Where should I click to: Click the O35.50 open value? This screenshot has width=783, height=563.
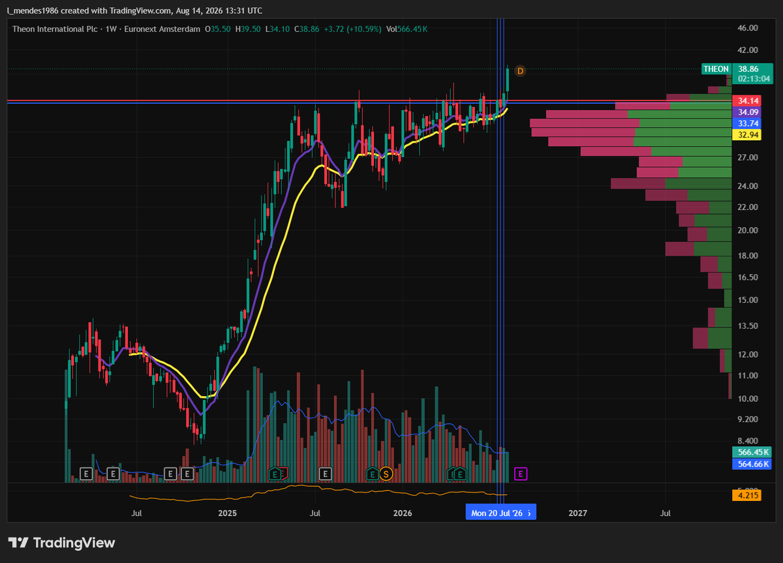coord(217,29)
